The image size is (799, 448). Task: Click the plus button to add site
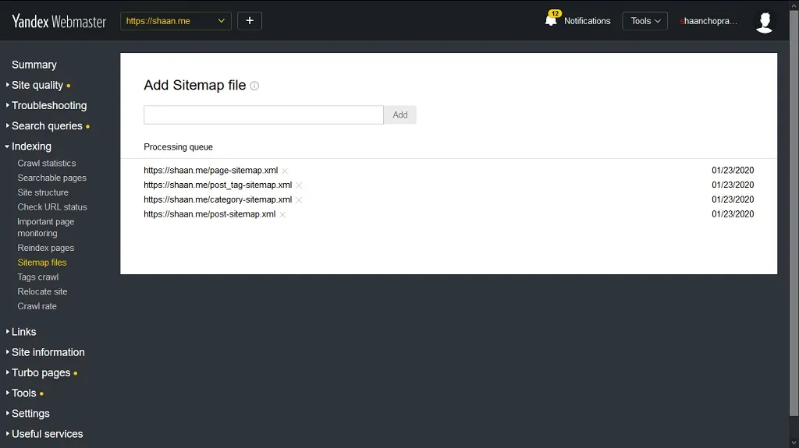pyautogui.click(x=250, y=21)
